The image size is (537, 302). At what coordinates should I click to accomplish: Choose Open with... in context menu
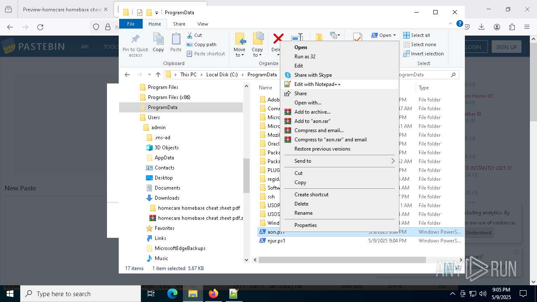[x=339, y=103]
